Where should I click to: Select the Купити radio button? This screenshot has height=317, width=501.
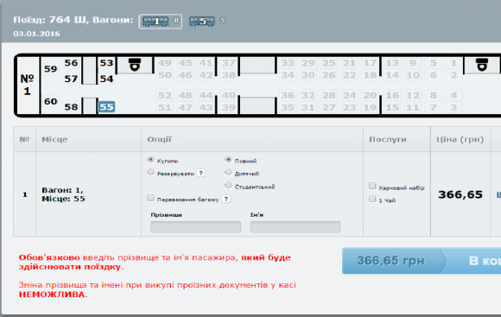click(x=150, y=160)
